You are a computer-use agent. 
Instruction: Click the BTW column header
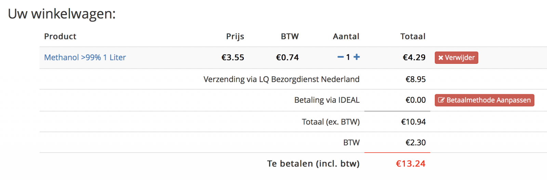(x=290, y=36)
